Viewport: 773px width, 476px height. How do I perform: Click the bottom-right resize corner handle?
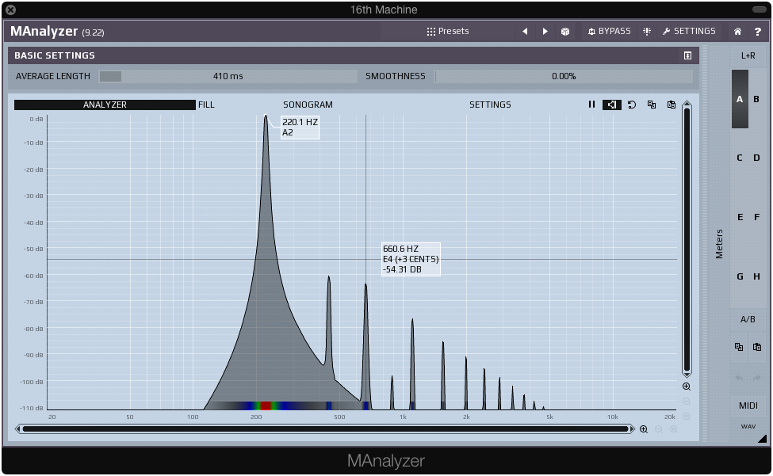[x=762, y=438]
